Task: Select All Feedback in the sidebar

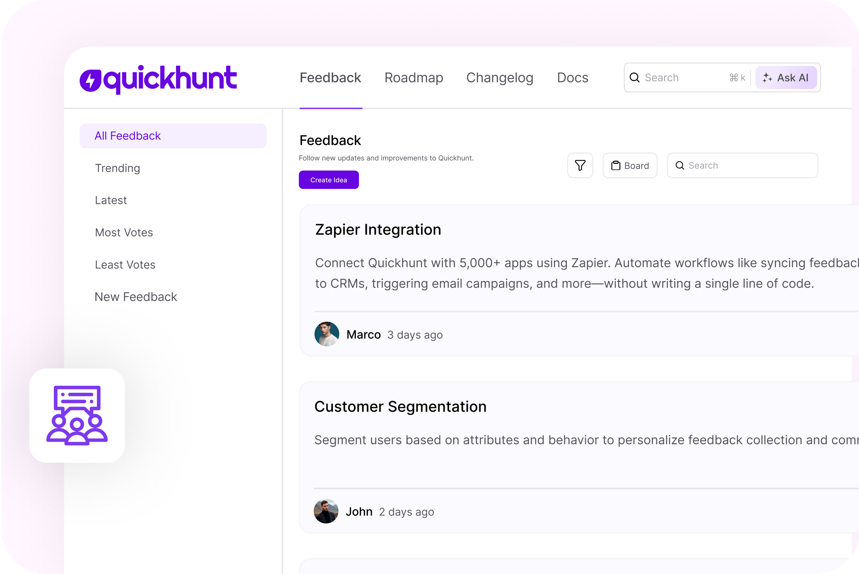Action: pyautogui.click(x=173, y=136)
